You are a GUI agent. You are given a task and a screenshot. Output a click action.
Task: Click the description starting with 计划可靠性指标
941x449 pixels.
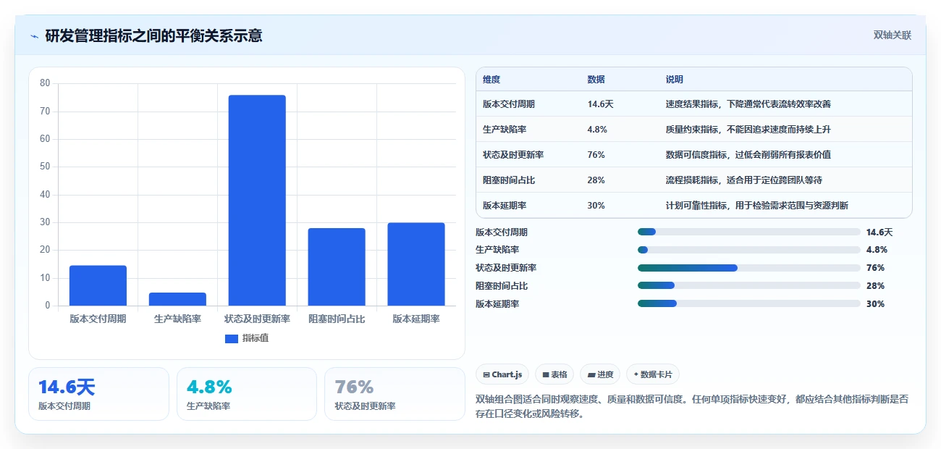tap(756, 206)
